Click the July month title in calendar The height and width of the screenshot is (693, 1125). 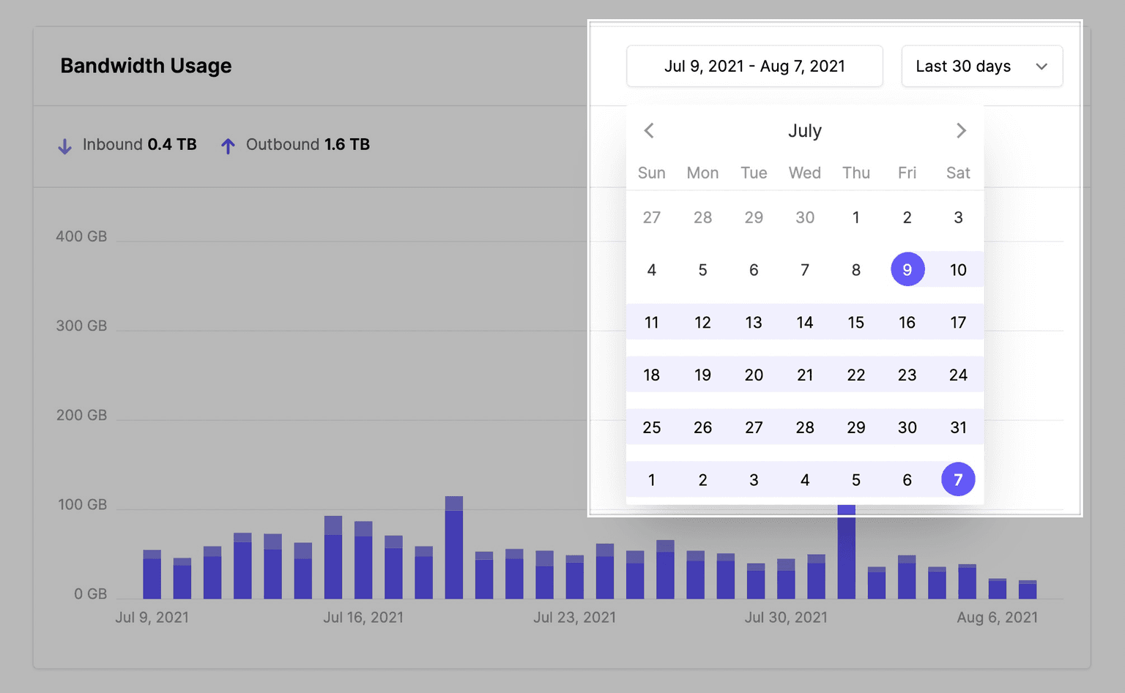pos(804,131)
